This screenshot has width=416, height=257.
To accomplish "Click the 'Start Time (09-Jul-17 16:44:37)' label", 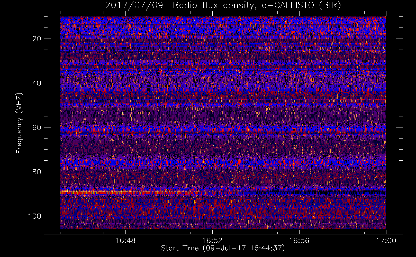I will click(223, 248).
